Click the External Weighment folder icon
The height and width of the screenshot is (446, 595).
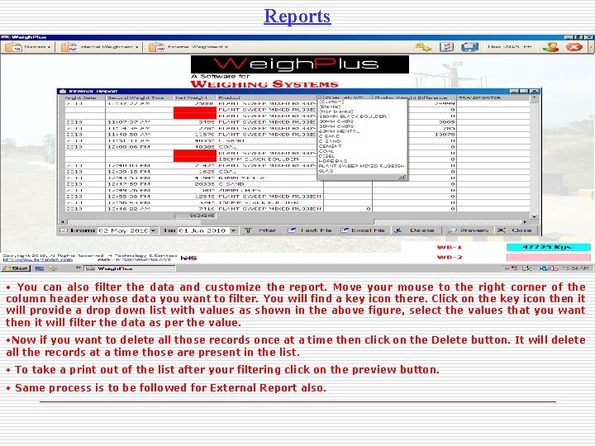pos(156,47)
